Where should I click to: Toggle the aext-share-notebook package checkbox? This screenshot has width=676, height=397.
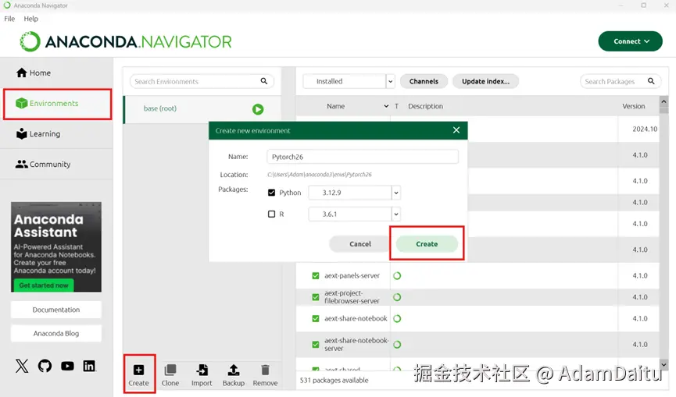316,319
